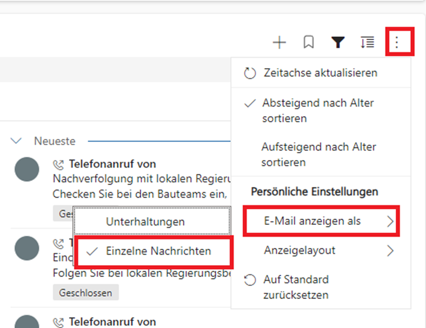Open the first Telefonanruf von entry title

[112, 165]
